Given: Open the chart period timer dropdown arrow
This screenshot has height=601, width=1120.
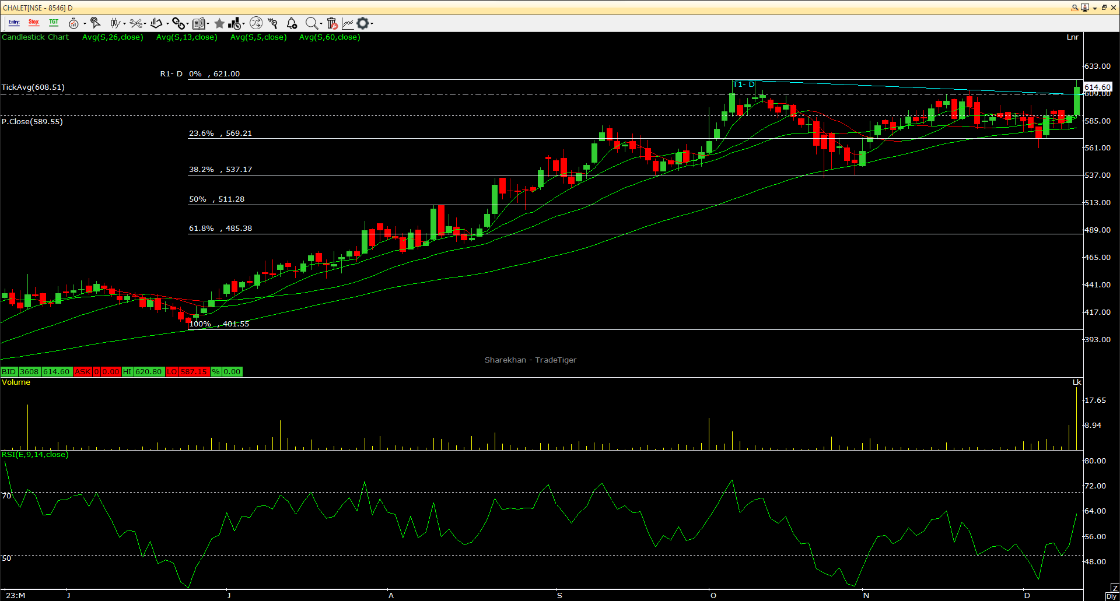Looking at the screenshot, I should point(85,24).
